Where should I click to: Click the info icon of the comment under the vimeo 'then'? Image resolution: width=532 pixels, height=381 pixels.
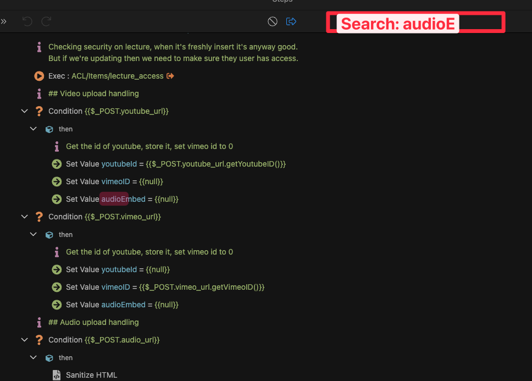click(x=57, y=252)
